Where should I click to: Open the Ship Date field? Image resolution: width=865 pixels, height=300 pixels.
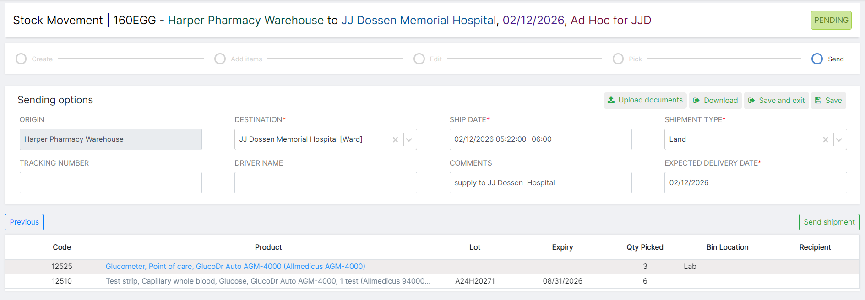[x=540, y=139]
